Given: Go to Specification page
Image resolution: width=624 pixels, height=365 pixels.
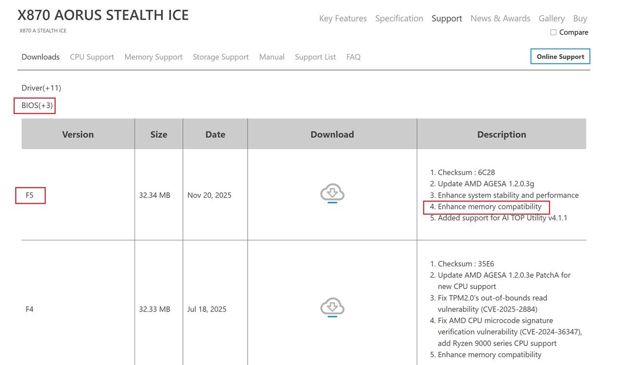Looking at the screenshot, I should (x=399, y=18).
